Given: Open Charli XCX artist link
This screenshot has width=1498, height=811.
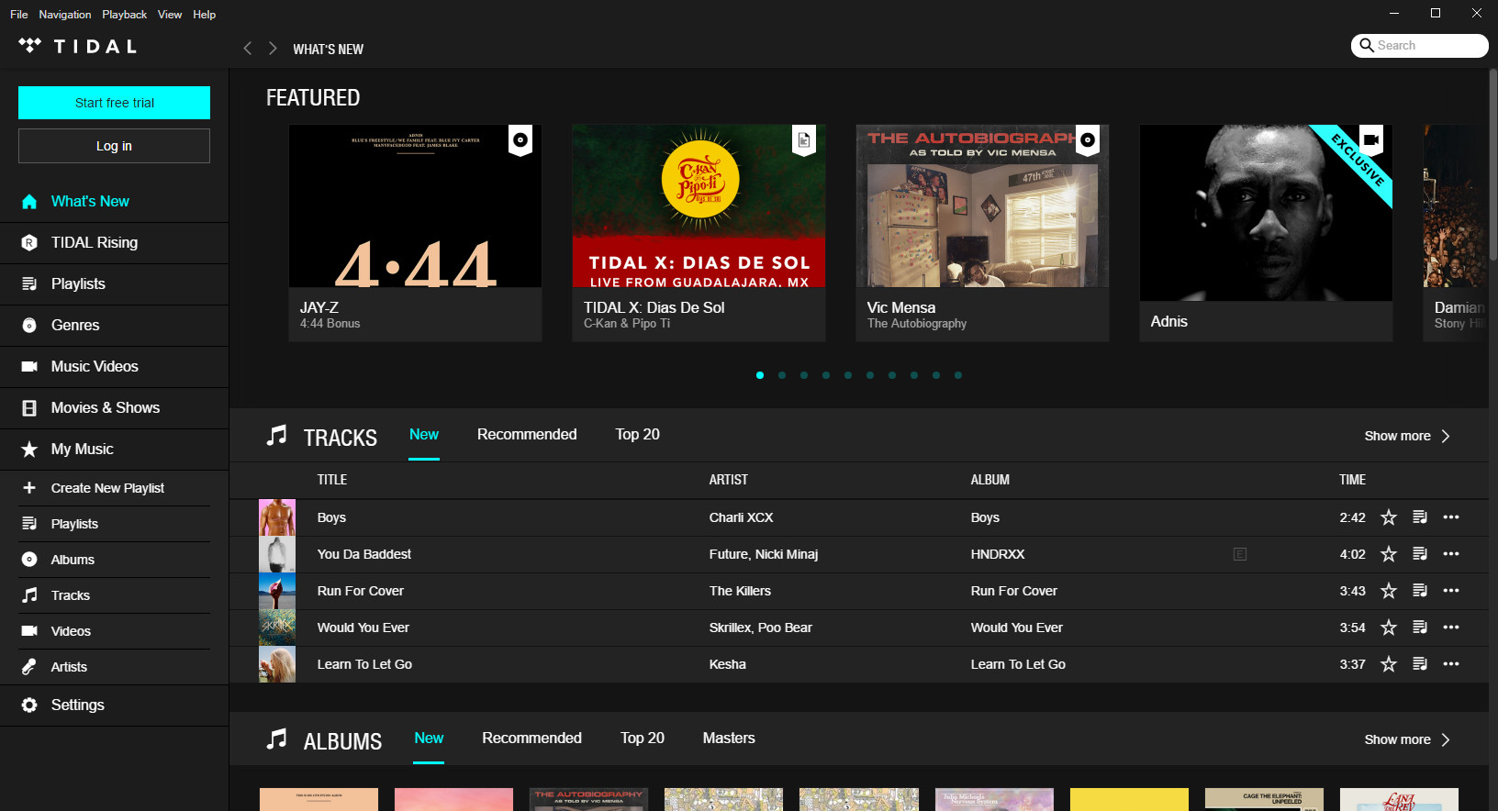Looking at the screenshot, I should click(741, 517).
